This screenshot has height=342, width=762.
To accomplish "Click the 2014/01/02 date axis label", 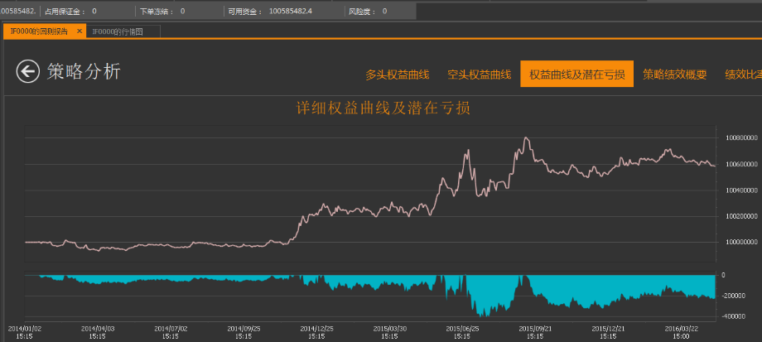I will pos(24,332).
